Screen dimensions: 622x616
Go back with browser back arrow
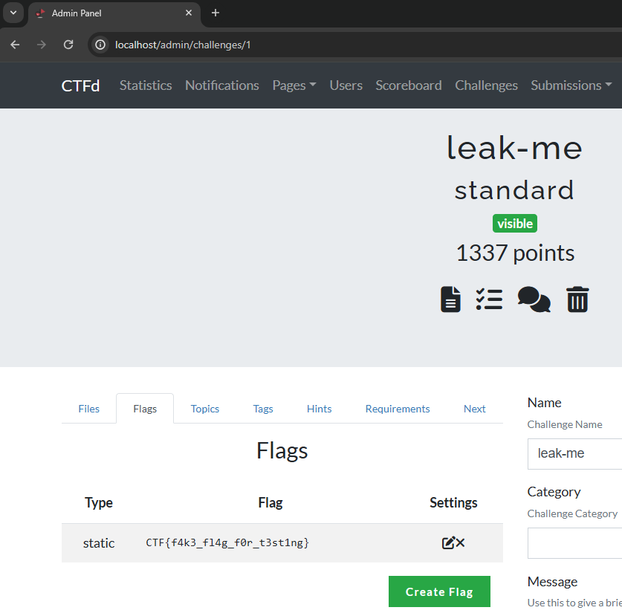15,45
